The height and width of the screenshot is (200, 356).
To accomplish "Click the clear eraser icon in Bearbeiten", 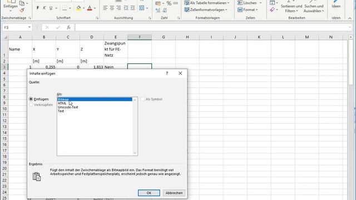I will point(272,10).
